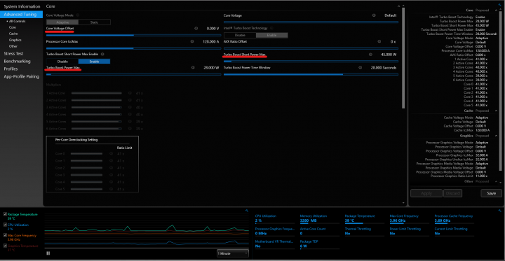Click the Core Voltage Offset slider

134,35
